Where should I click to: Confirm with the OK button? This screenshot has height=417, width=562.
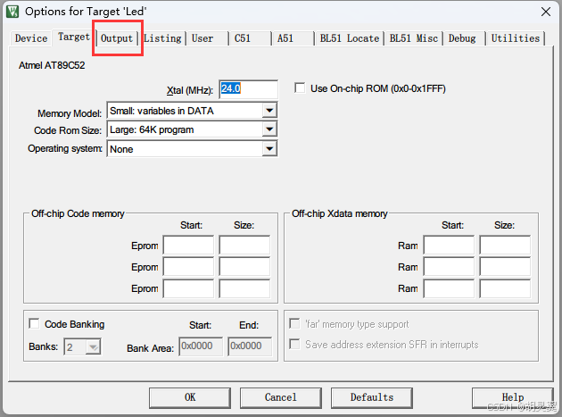point(190,397)
